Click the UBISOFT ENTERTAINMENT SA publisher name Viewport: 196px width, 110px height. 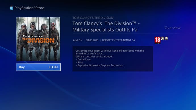point(118,40)
